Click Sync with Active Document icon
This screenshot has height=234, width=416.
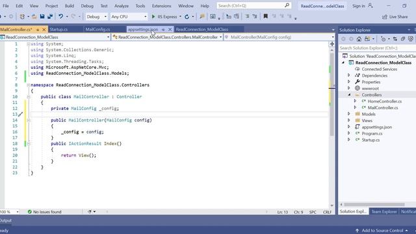click(395, 39)
